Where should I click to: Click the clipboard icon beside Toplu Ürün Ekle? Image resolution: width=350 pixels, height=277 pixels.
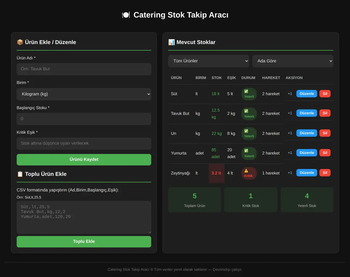pos(20,174)
